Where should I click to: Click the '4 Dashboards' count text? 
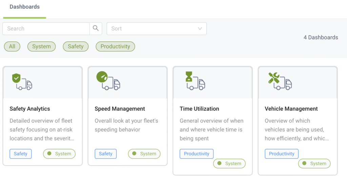(x=321, y=37)
